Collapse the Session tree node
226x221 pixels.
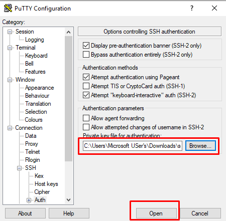(10, 32)
